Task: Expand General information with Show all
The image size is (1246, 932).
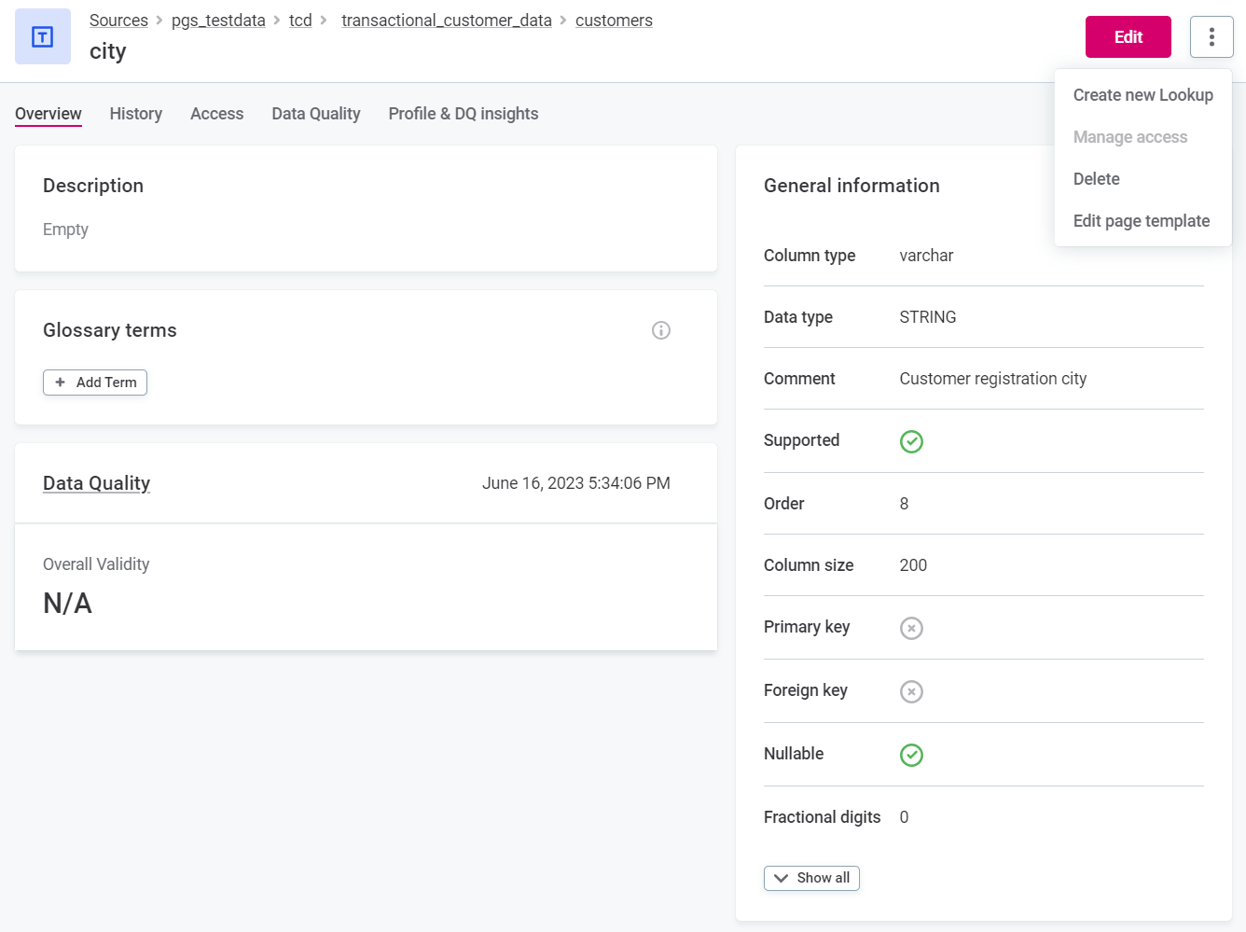Action: pos(811,878)
